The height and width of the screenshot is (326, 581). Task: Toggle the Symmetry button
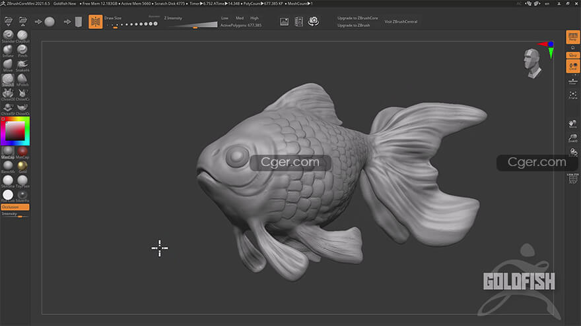(95, 22)
